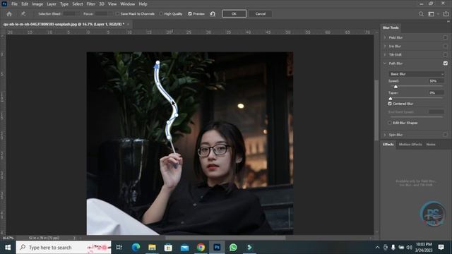Launch Microsoft Edge from the taskbar
The width and height of the screenshot is (452, 254).
pyautogui.click(x=136, y=248)
